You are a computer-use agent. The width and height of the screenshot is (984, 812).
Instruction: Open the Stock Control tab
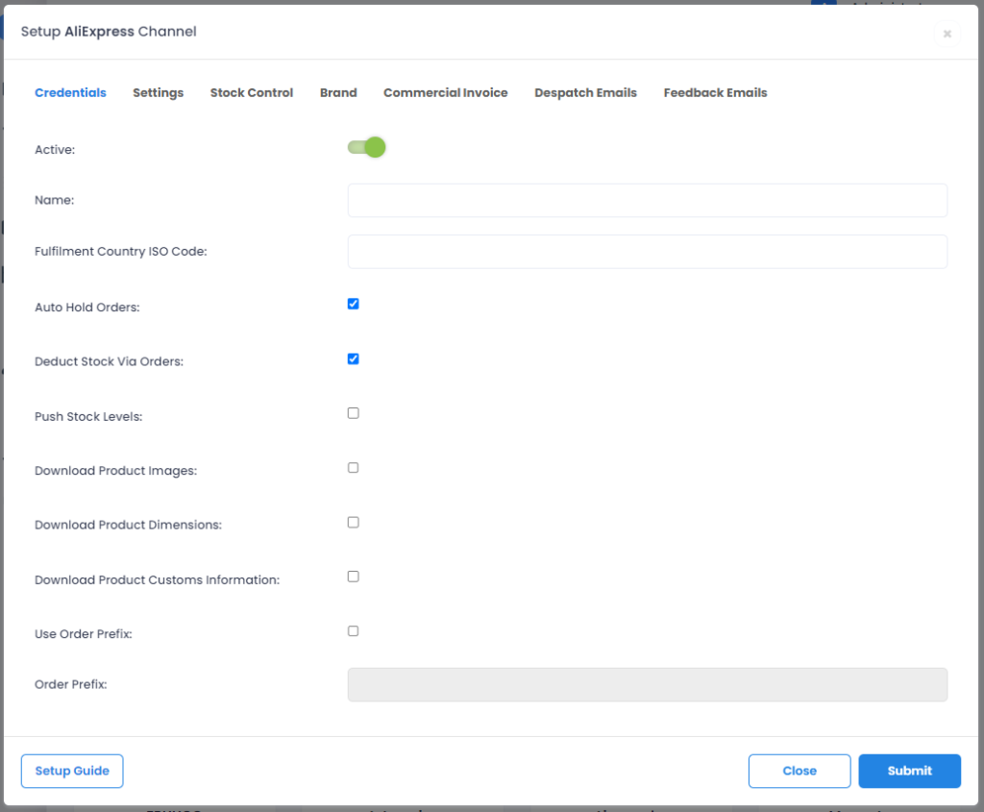click(x=252, y=93)
